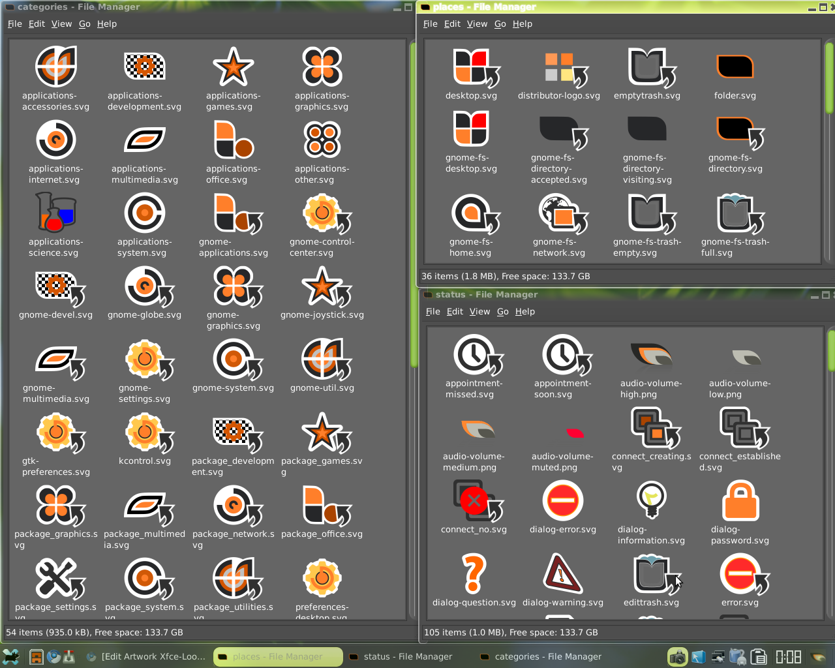This screenshot has width=835, height=668.
Task: Click the kcontrol.svg icon
Action: pyautogui.click(x=149, y=433)
